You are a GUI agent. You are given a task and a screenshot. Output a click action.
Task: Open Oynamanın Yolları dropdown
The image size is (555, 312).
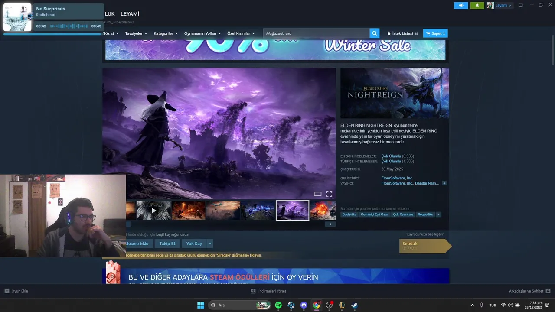pyautogui.click(x=202, y=33)
